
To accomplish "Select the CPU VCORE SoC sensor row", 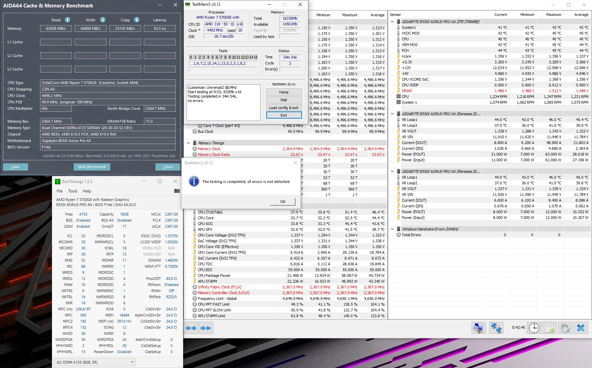I will (x=490, y=79).
